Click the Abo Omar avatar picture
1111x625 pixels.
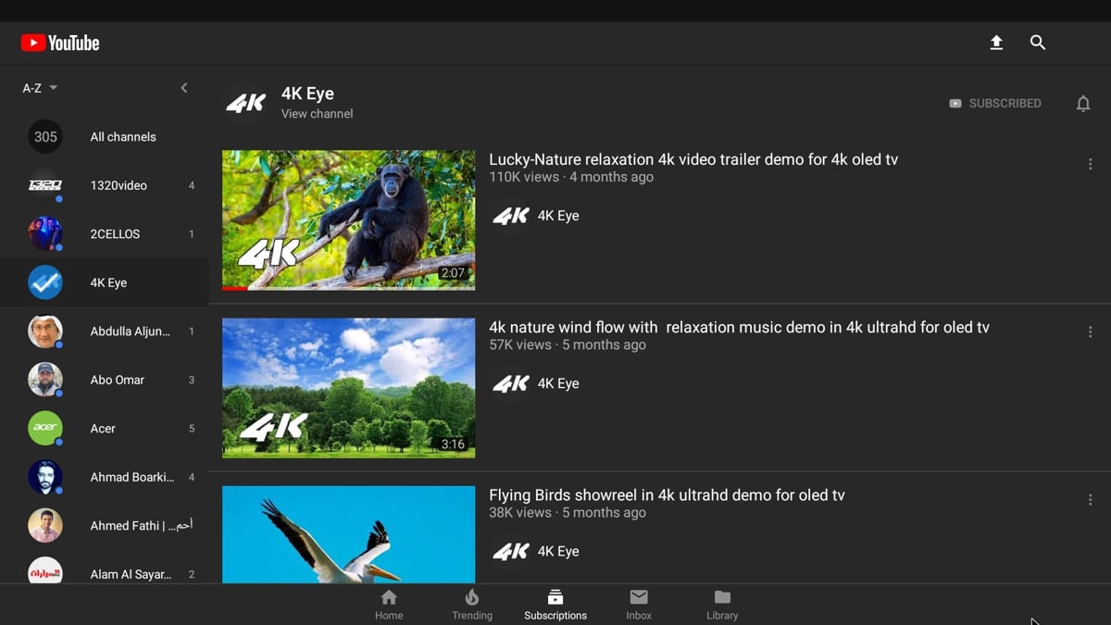coord(45,380)
